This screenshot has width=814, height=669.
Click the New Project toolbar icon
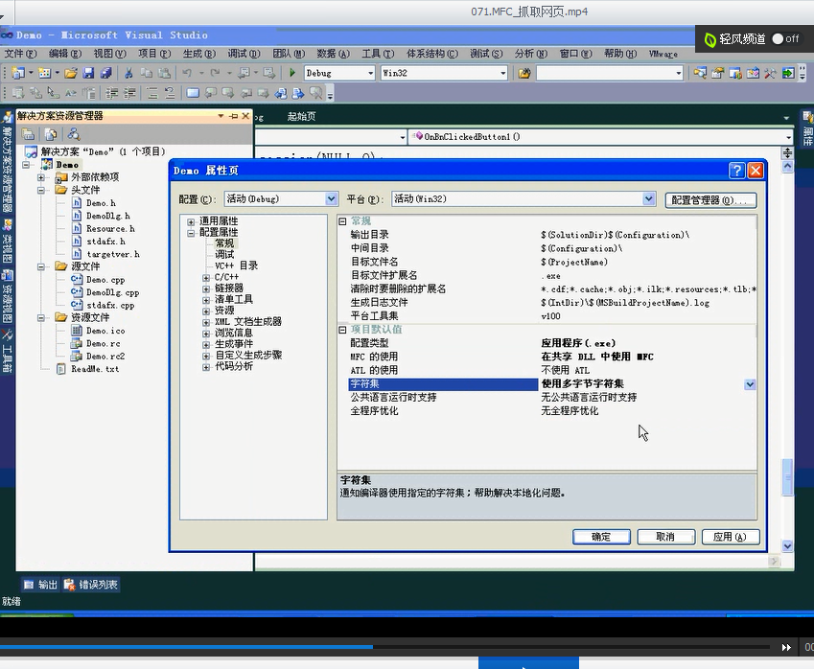[18, 73]
